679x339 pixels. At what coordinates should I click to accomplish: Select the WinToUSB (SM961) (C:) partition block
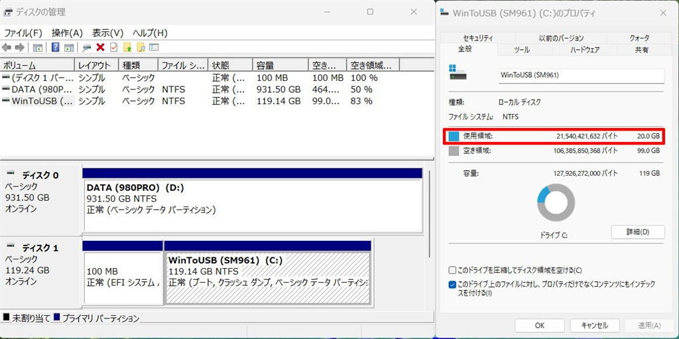[268, 273]
